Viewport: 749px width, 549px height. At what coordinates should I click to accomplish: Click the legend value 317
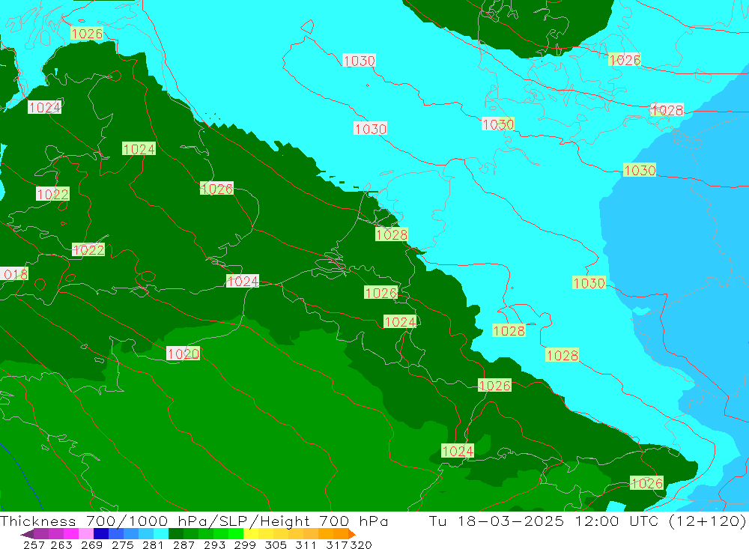pyautogui.click(x=337, y=545)
